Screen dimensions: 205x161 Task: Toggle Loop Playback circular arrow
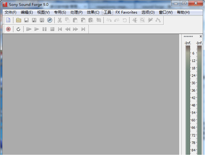(18, 29)
